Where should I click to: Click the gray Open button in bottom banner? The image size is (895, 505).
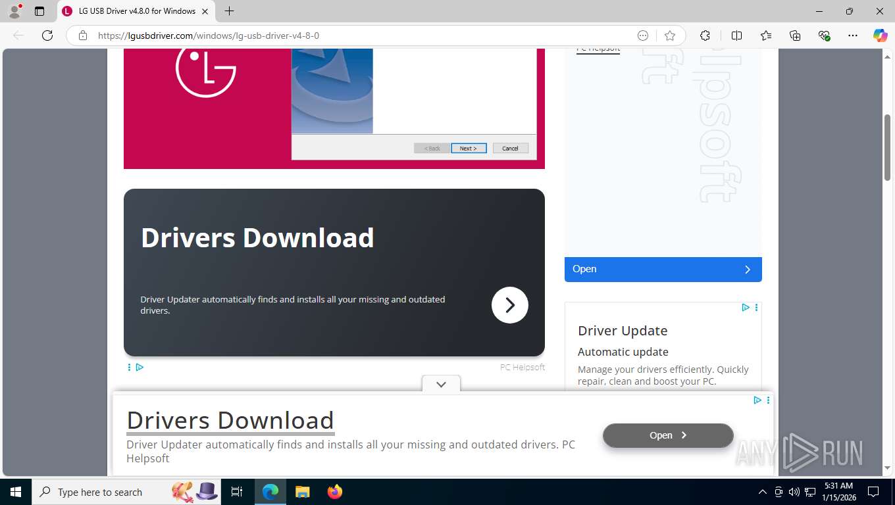(668, 435)
